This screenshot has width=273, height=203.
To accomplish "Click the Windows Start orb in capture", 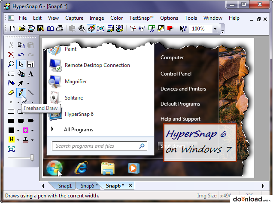I will pos(55,168).
